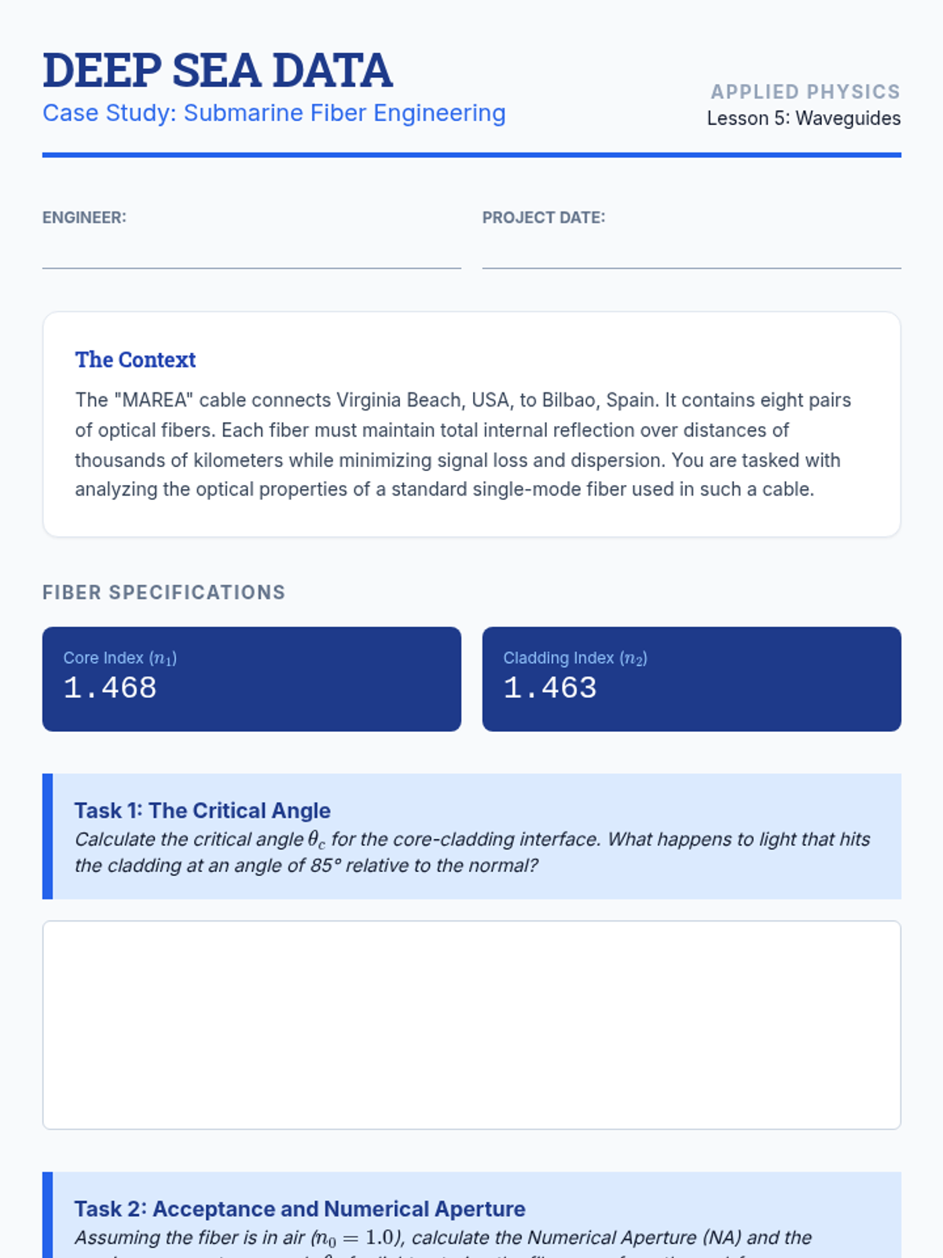Select the Core Index card
This screenshot has height=1258, width=943.
coord(251,679)
